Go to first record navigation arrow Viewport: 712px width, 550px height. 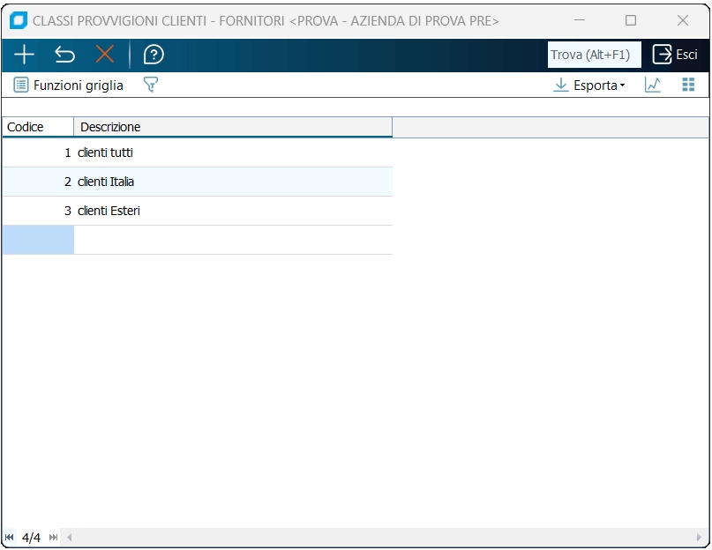9,538
